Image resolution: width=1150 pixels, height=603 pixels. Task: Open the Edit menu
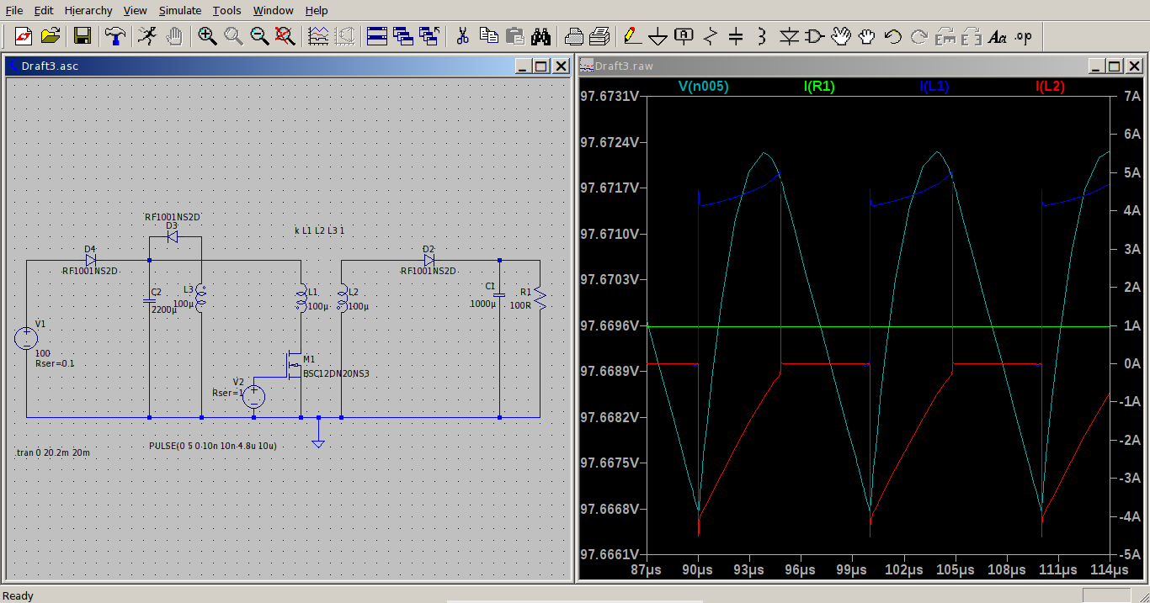pos(44,10)
